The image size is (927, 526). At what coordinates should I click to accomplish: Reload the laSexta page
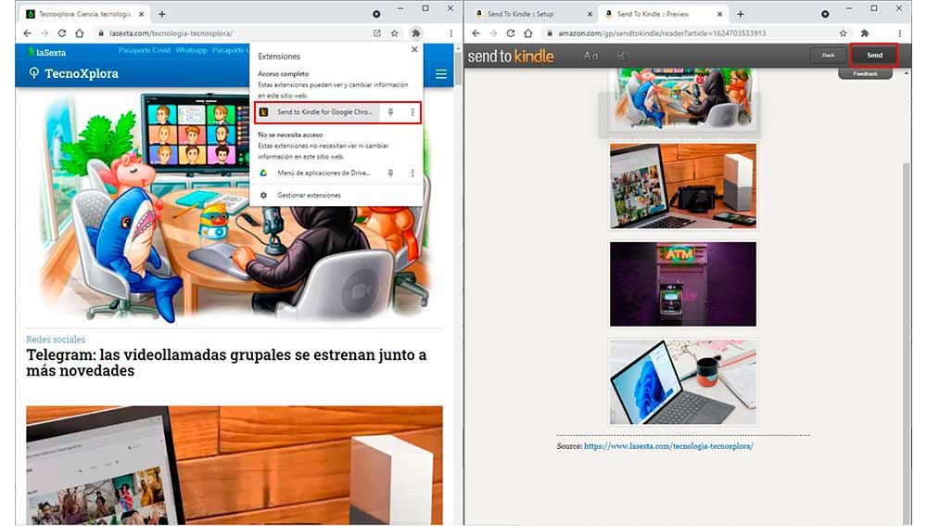tap(62, 33)
